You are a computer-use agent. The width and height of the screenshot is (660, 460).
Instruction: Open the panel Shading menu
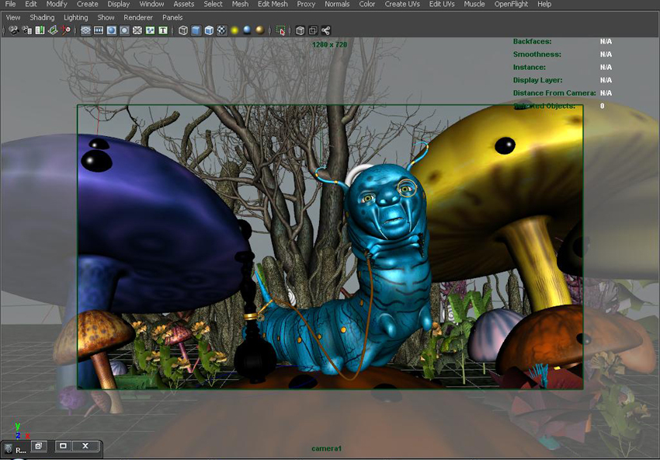coord(42,18)
